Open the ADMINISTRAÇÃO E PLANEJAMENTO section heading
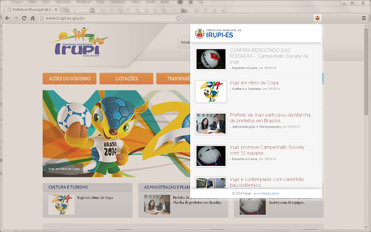 pos(167,187)
